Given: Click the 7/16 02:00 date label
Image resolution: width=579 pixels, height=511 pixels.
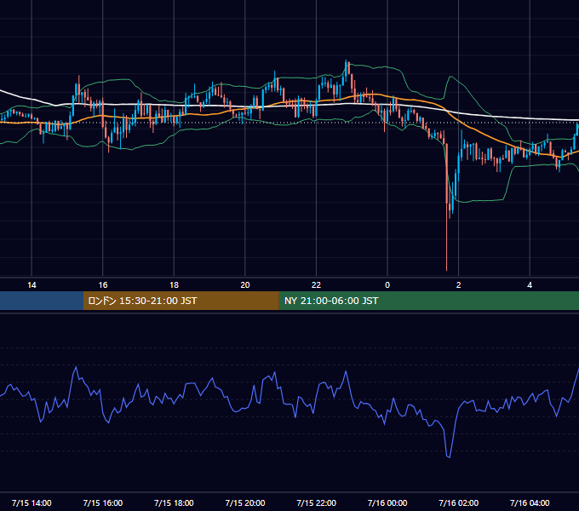Looking at the screenshot, I should tap(459, 502).
